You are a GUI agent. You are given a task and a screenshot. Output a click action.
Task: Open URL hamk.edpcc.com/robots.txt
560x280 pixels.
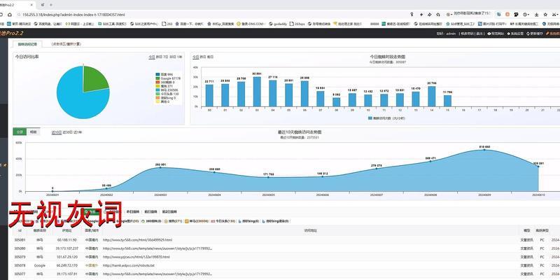click(x=129, y=266)
